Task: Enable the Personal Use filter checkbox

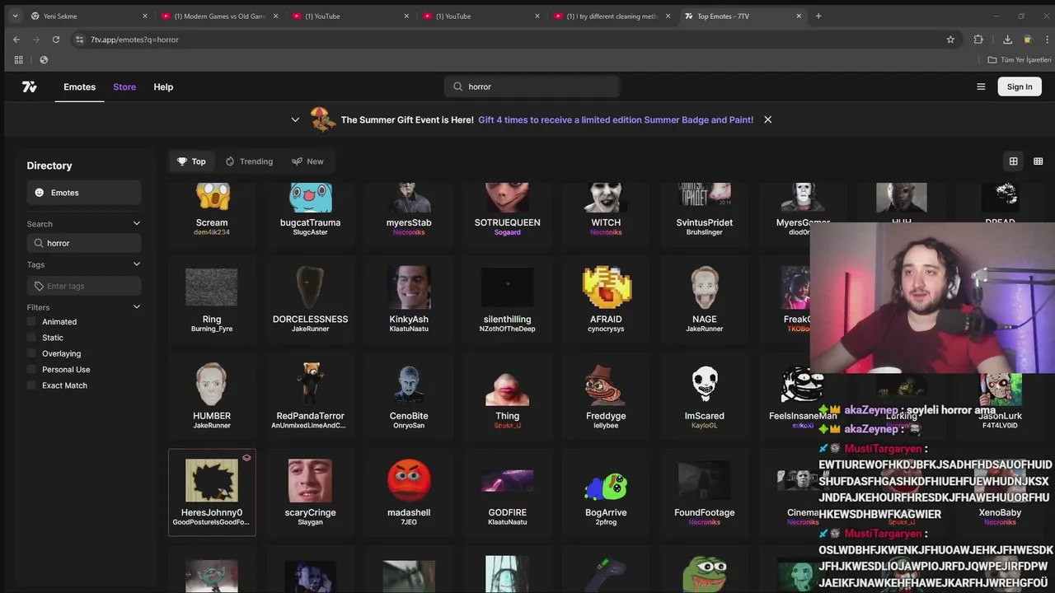Action: (x=32, y=370)
